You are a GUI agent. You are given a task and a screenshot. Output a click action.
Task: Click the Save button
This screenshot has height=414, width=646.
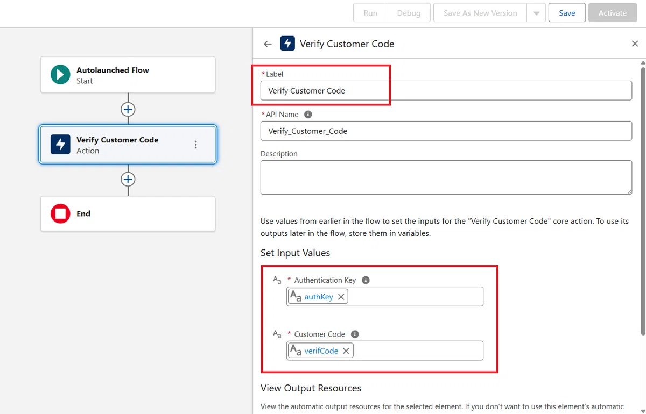567,13
